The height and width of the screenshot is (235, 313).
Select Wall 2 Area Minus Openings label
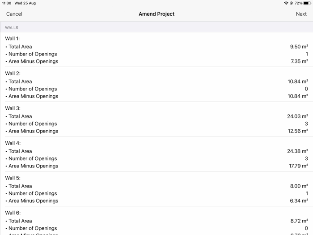[x=34, y=96]
